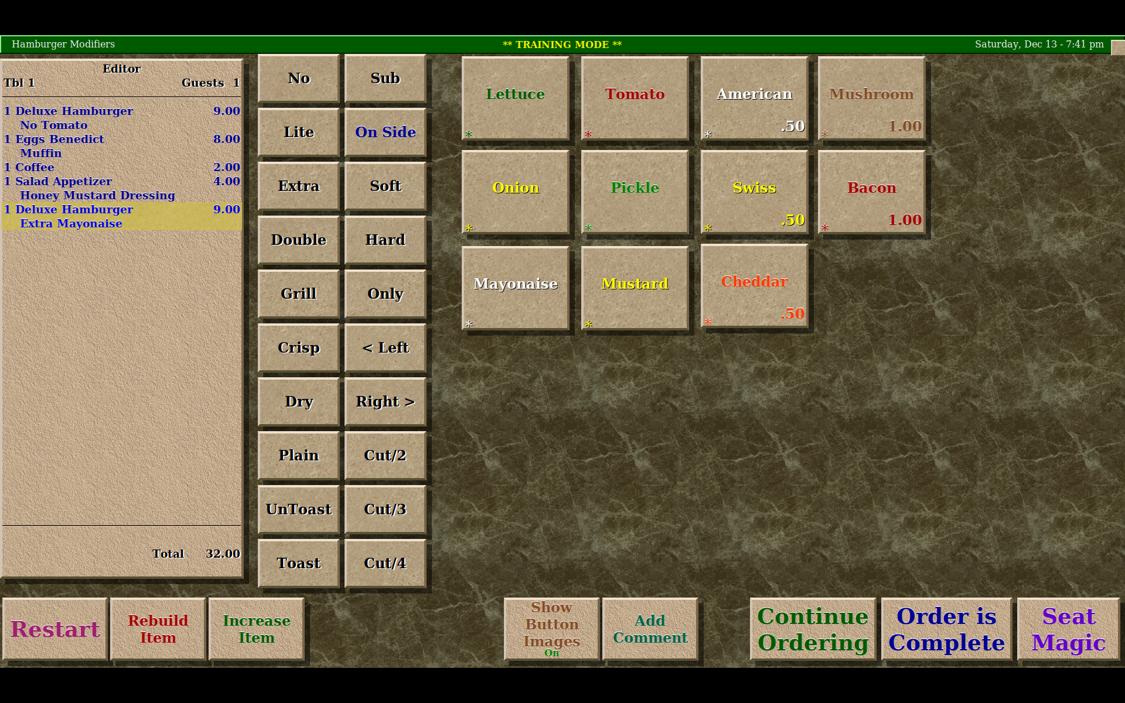Apply Cut/2 to the item
Viewport: 1125px width, 703px height.
(385, 455)
